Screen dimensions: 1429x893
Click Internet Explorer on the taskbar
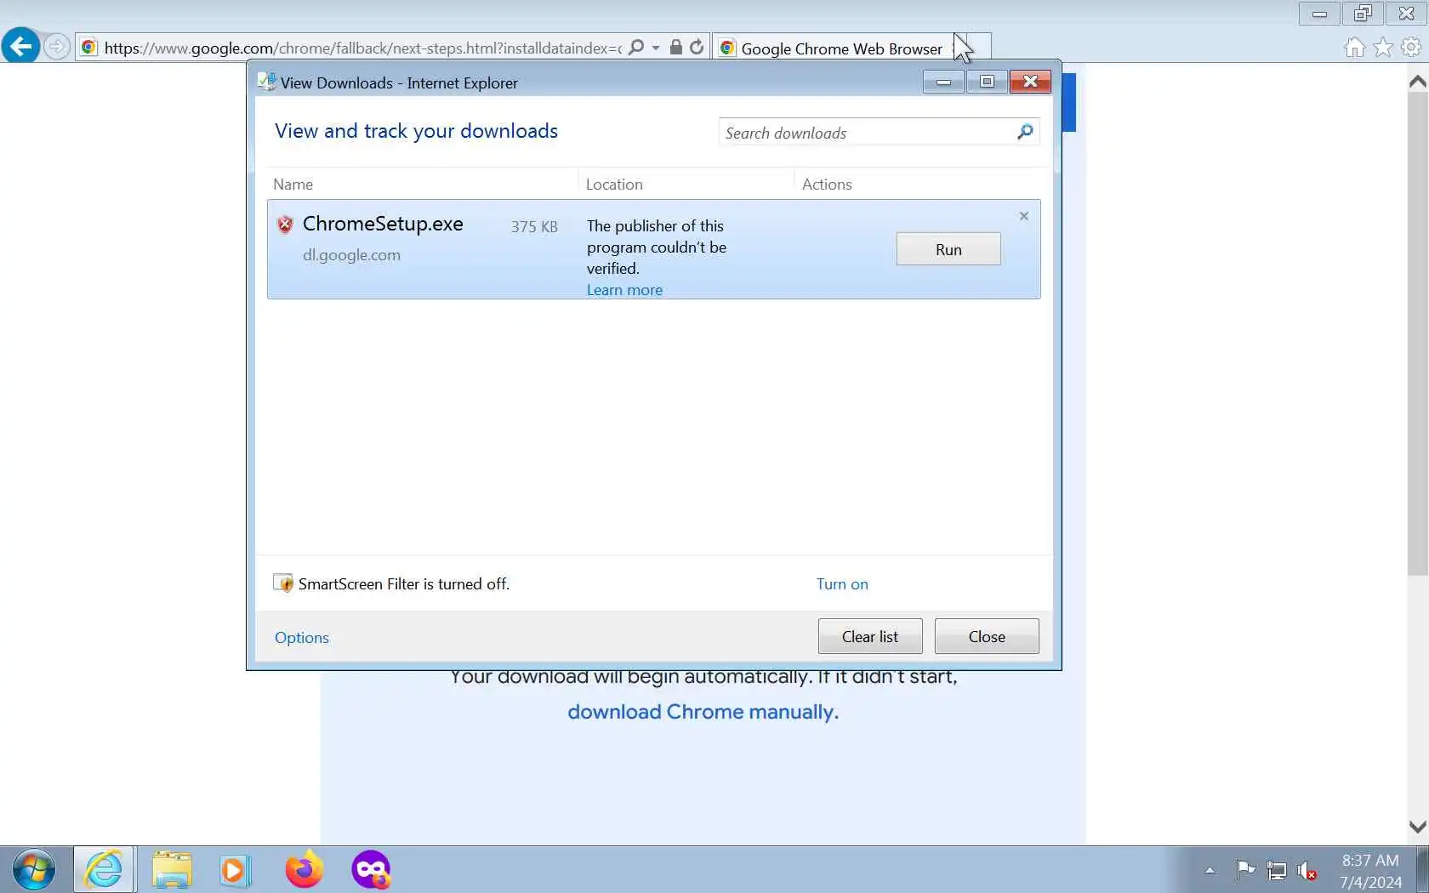coord(104,870)
